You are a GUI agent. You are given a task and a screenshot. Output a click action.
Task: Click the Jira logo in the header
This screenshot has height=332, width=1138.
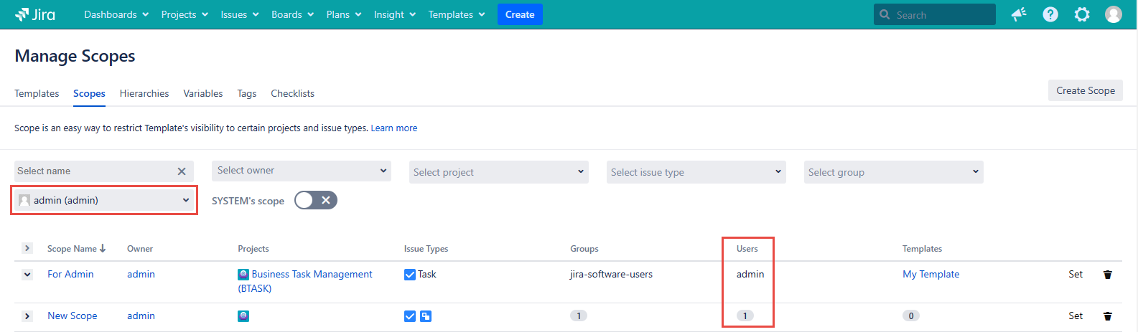coord(34,14)
